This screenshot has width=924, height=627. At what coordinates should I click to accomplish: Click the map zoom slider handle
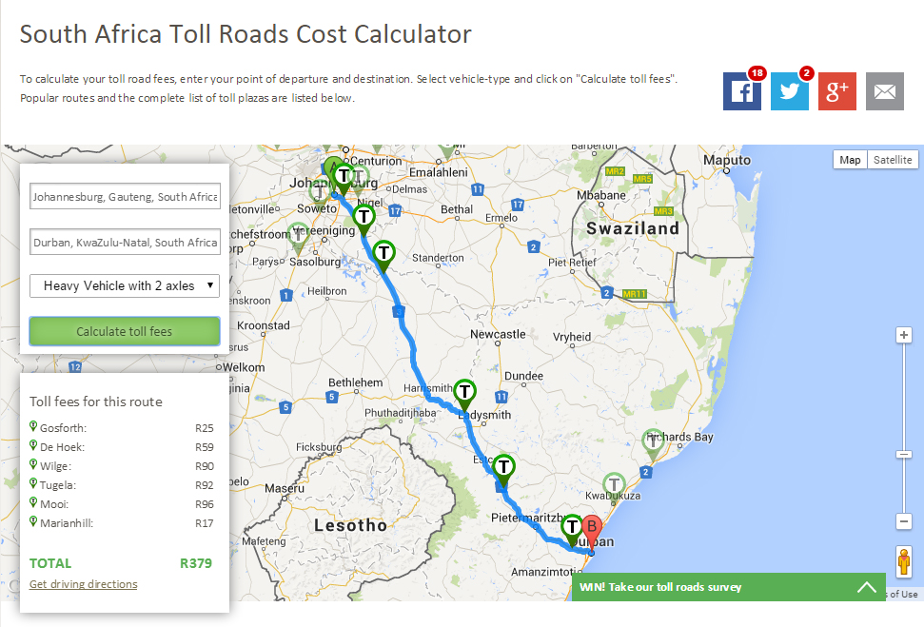point(904,455)
